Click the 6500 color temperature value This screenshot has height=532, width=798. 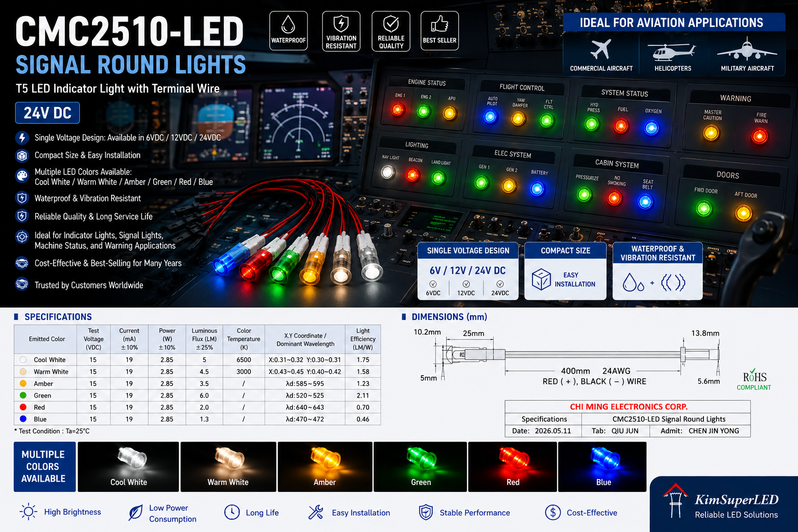(x=244, y=360)
